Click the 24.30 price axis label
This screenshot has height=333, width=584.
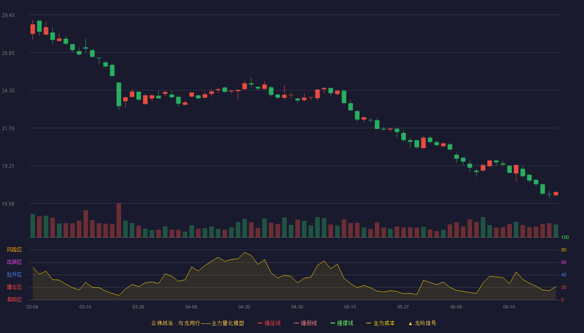[8, 91]
